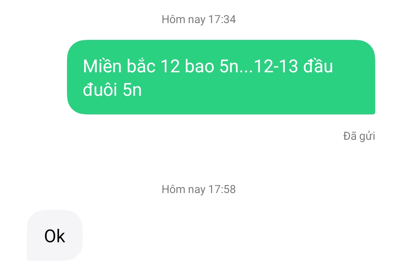This screenshot has width=402, height=262.
Task: Tap the letter "O" in the reply
Action: (x=50, y=236)
